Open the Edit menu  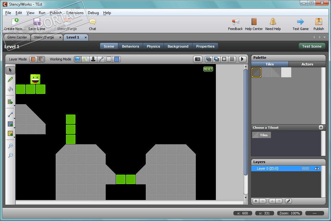18,13
